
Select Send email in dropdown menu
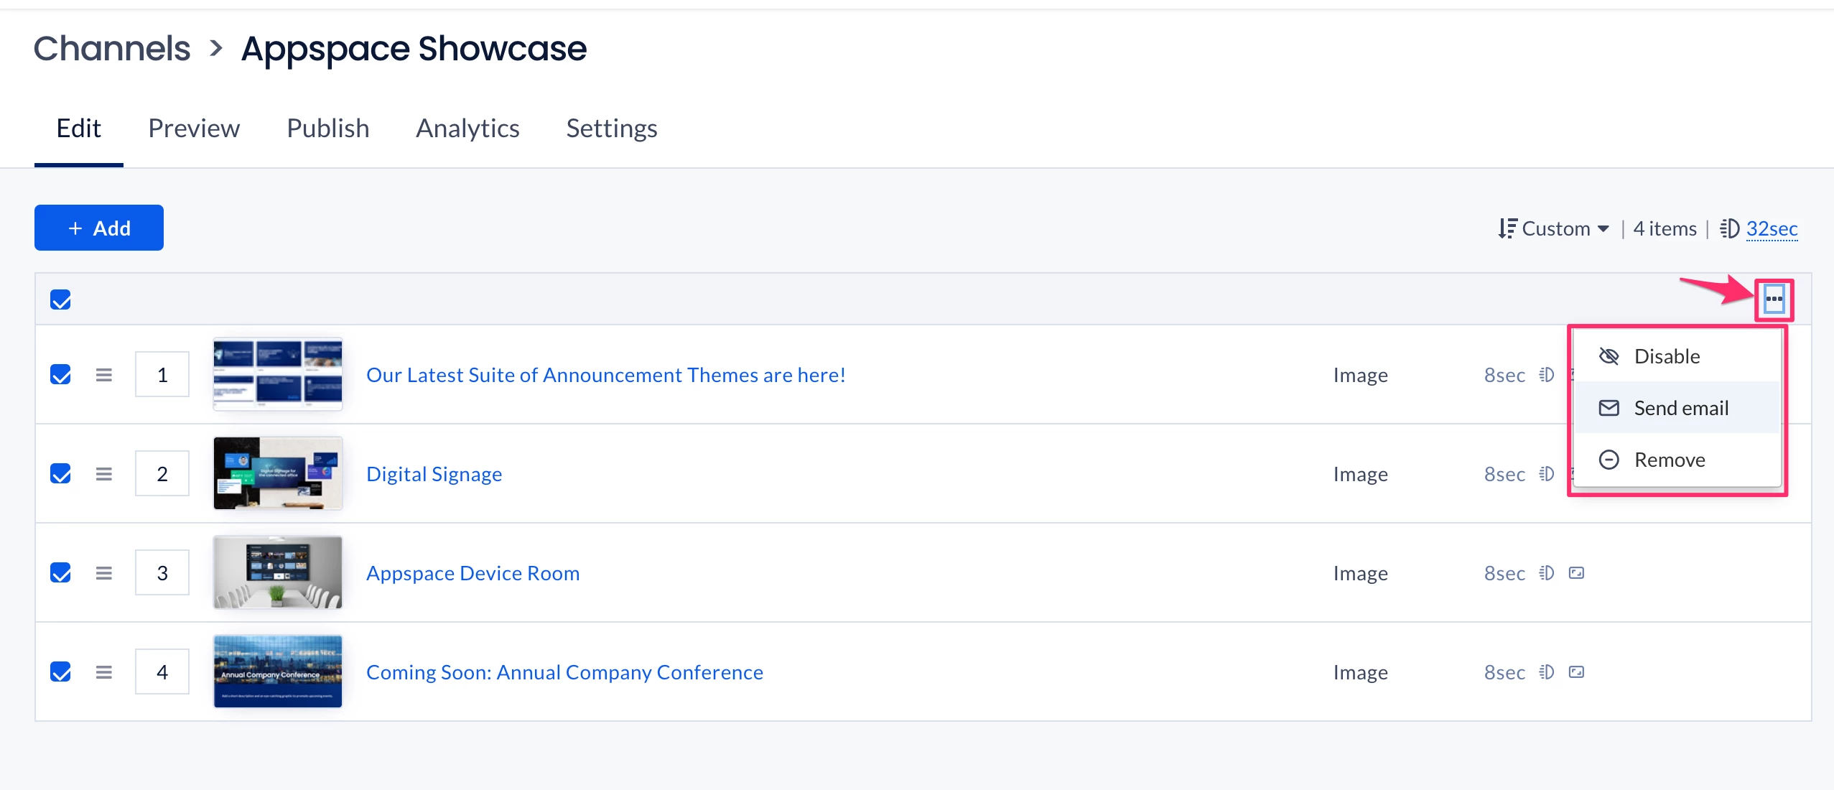tap(1680, 408)
